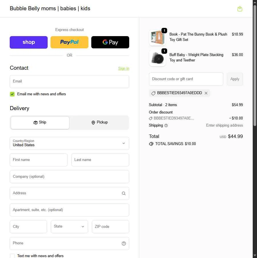Pay with PayPal express checkout

pos(69,42)
